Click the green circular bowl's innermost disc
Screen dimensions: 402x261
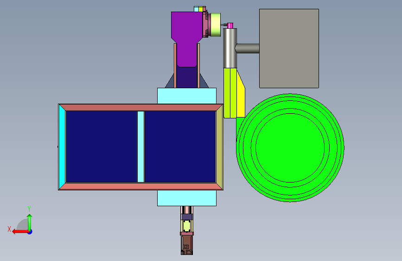coord(290,148)
